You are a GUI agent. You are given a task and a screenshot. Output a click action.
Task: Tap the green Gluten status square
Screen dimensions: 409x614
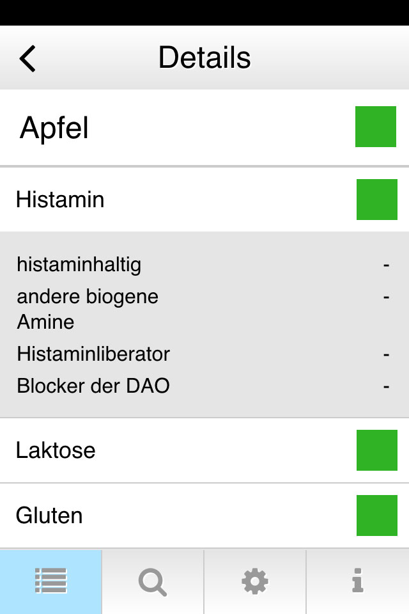(x=377, y=516)
